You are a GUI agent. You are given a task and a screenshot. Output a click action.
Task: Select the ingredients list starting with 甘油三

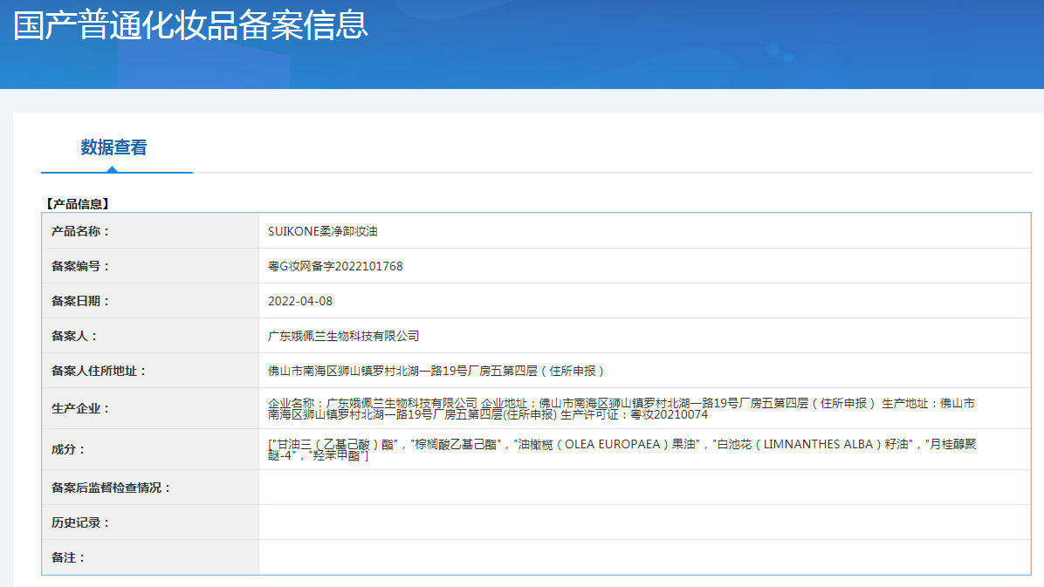click(x=622, y=450)
